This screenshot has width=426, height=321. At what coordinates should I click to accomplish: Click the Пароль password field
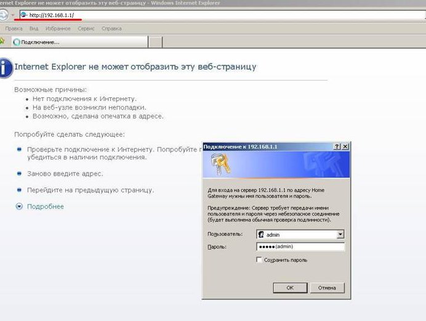pos(300,247)
